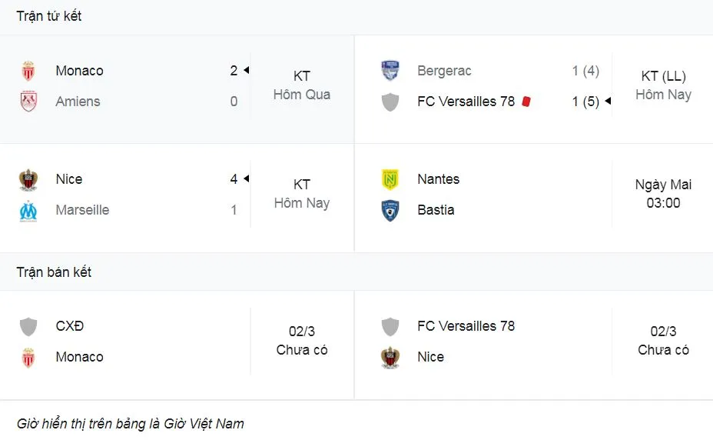Image resolution: width=713 pixels, height=440 pixels.
Task: Open the Monaco vs Amiens match
Action: 301,85
